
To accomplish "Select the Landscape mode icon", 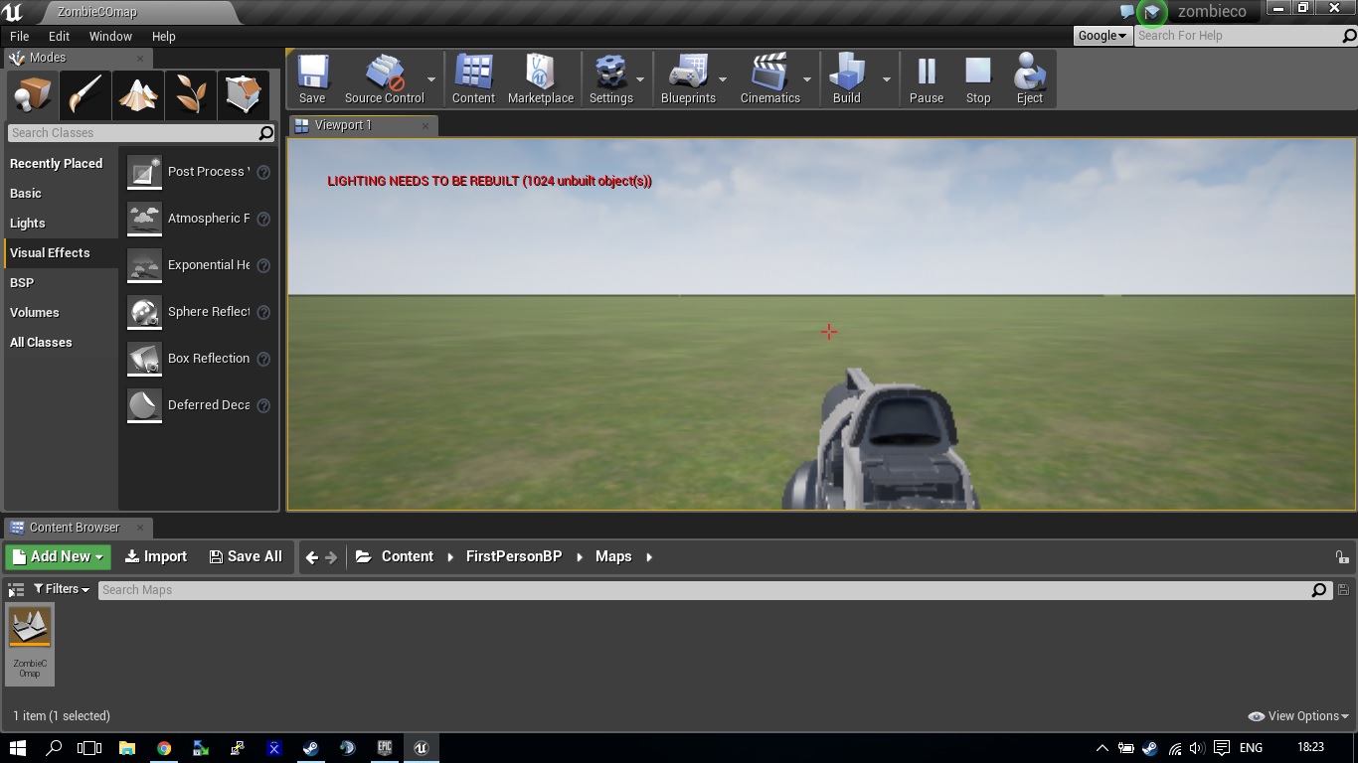I will 138,95.
